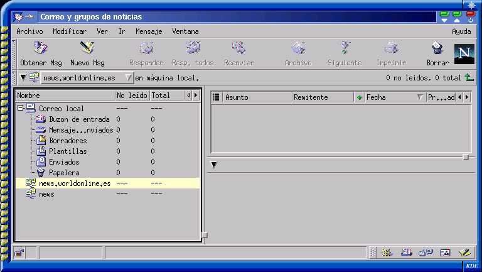Click left column arrow in folder pane header
The image size is (482, 272).
pos(188,95)
